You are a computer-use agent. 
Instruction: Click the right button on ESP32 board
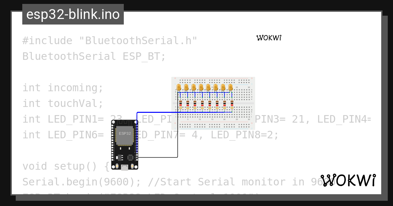(x=132, y=166)
